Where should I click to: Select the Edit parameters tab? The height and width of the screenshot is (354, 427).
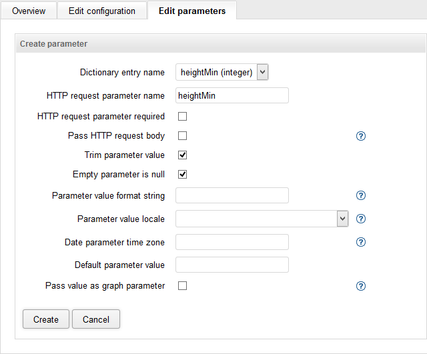(191, 11)
